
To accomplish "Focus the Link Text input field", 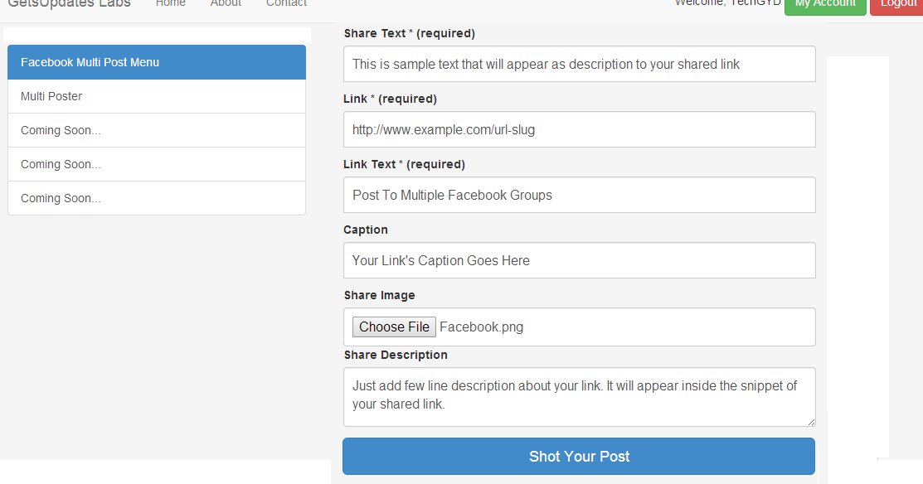I will click(579, 196).
